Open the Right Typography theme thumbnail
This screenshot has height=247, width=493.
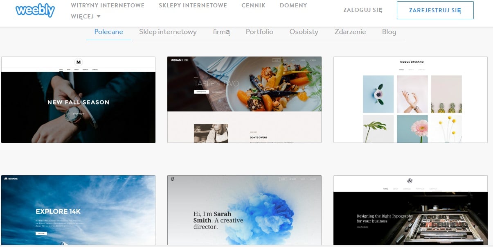(x=410, y=210)
